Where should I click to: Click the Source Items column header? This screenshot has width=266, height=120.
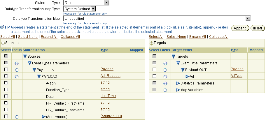(x=34, y=50)
